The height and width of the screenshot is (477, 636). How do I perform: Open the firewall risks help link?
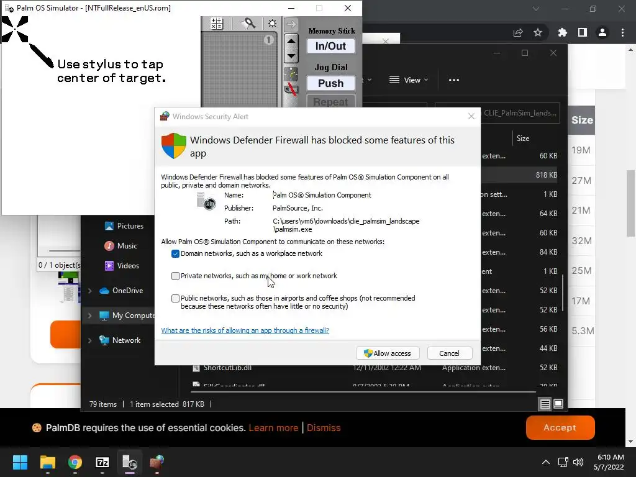click(245, 330)
